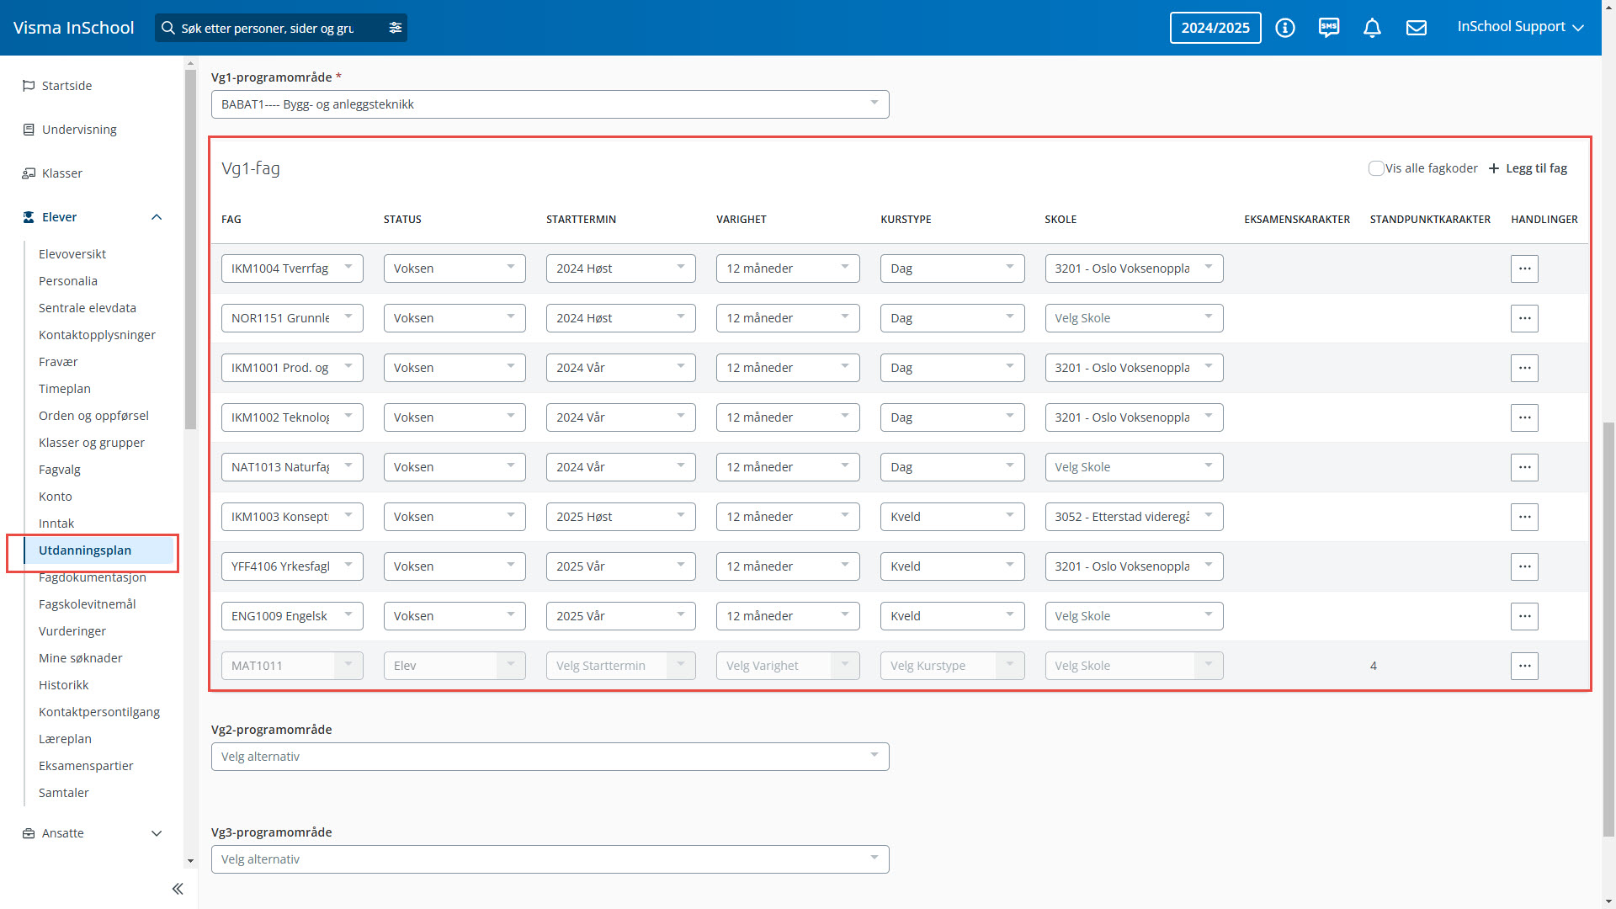Open actions menu for MAT1011 row

click(x=1524, y=666)
